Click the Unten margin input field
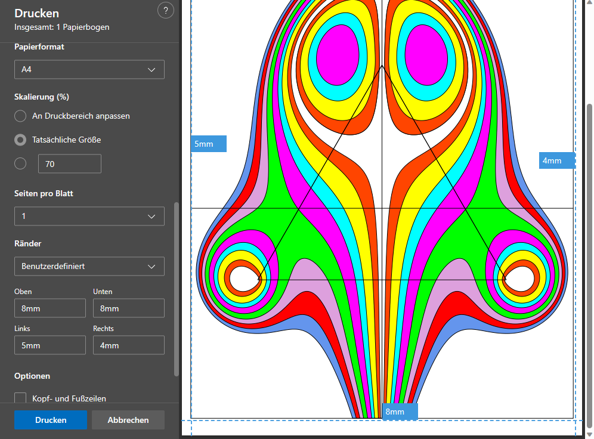 129,308
